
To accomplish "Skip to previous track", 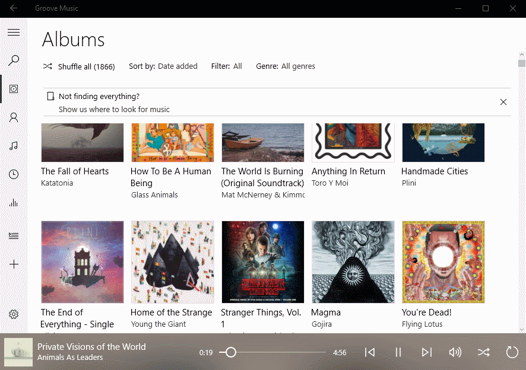I will point(370,352).
